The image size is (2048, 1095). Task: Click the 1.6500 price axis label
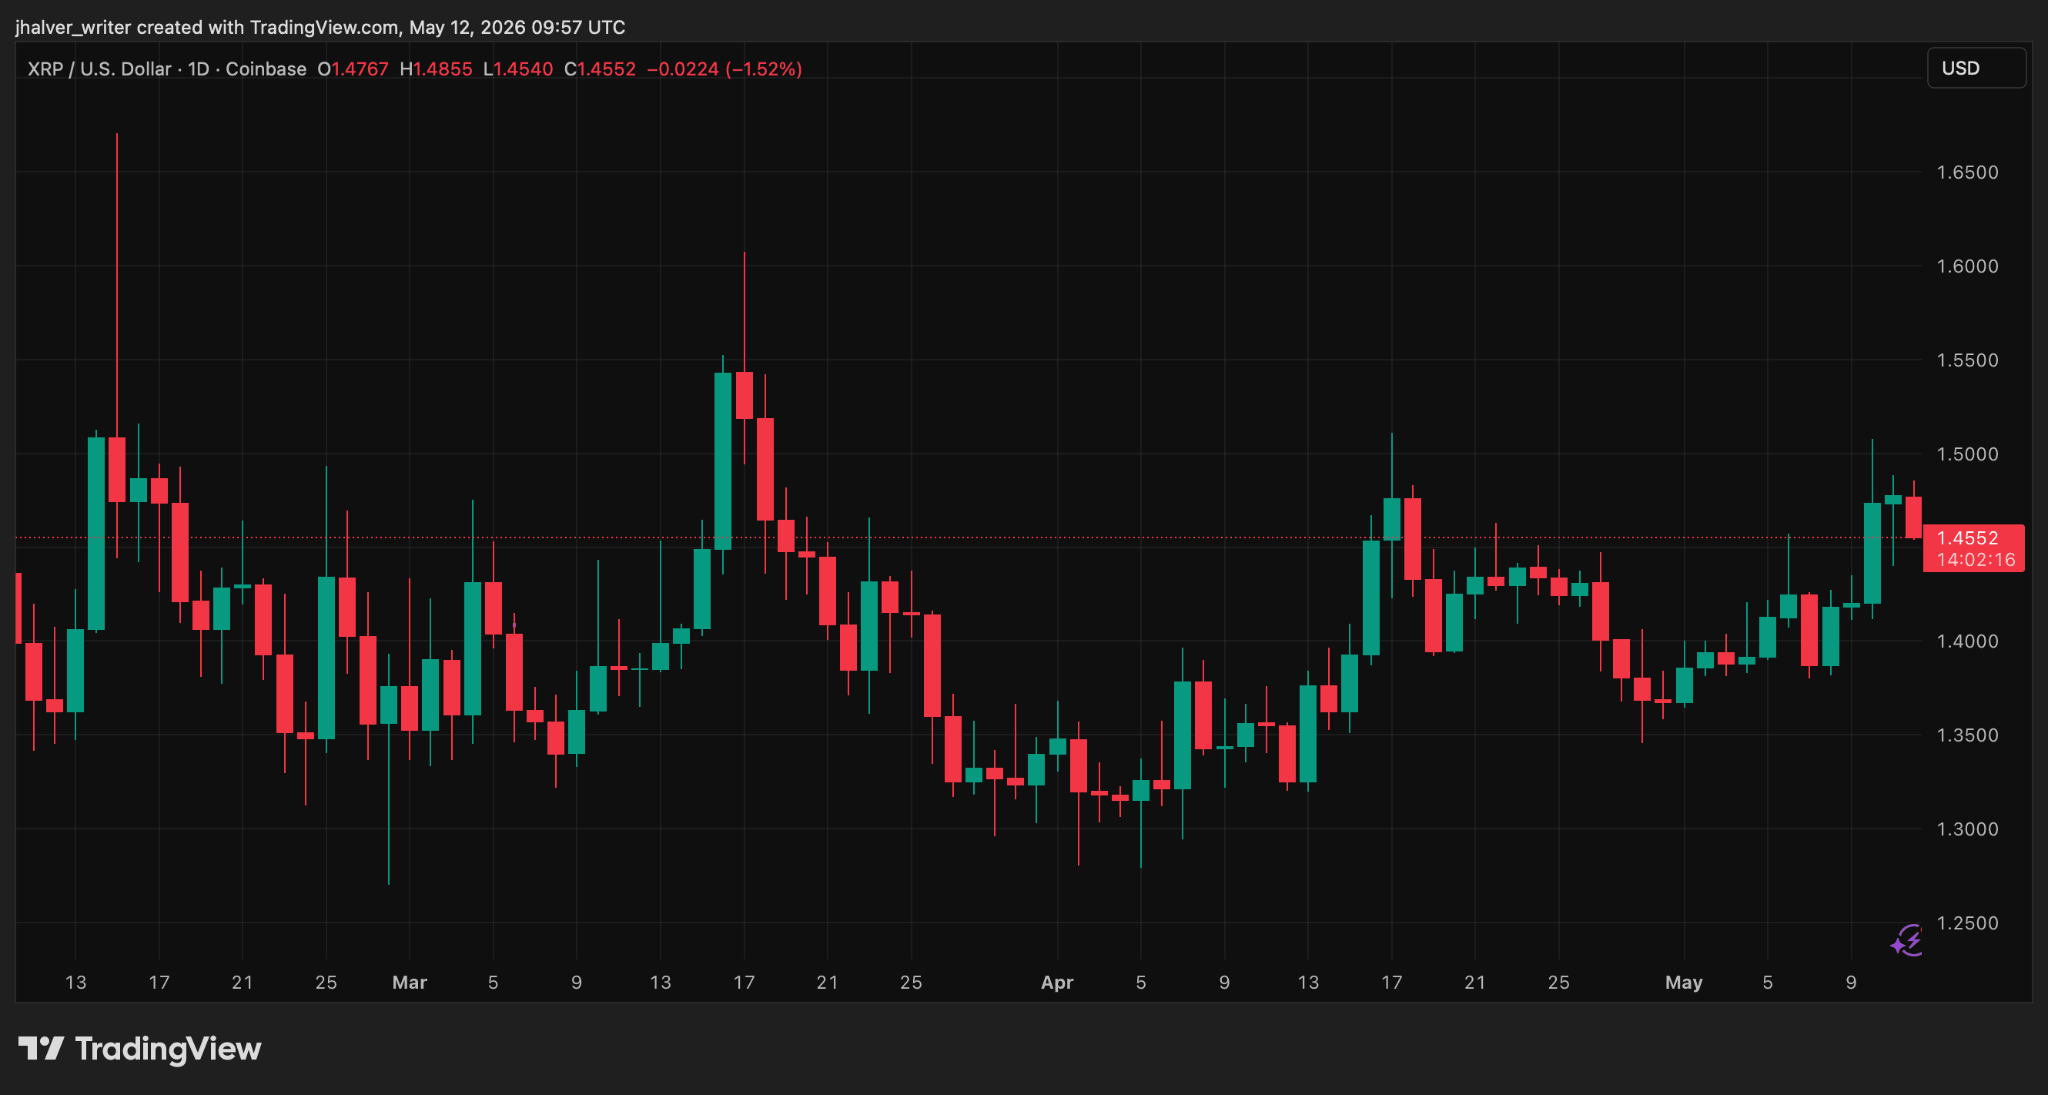pos(1967,172)
